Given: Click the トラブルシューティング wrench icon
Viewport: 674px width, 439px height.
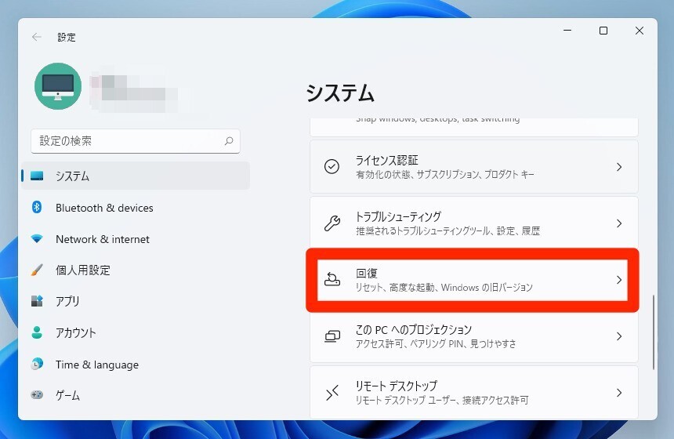Looking at the screenshot, I should [x=332, y=223].
